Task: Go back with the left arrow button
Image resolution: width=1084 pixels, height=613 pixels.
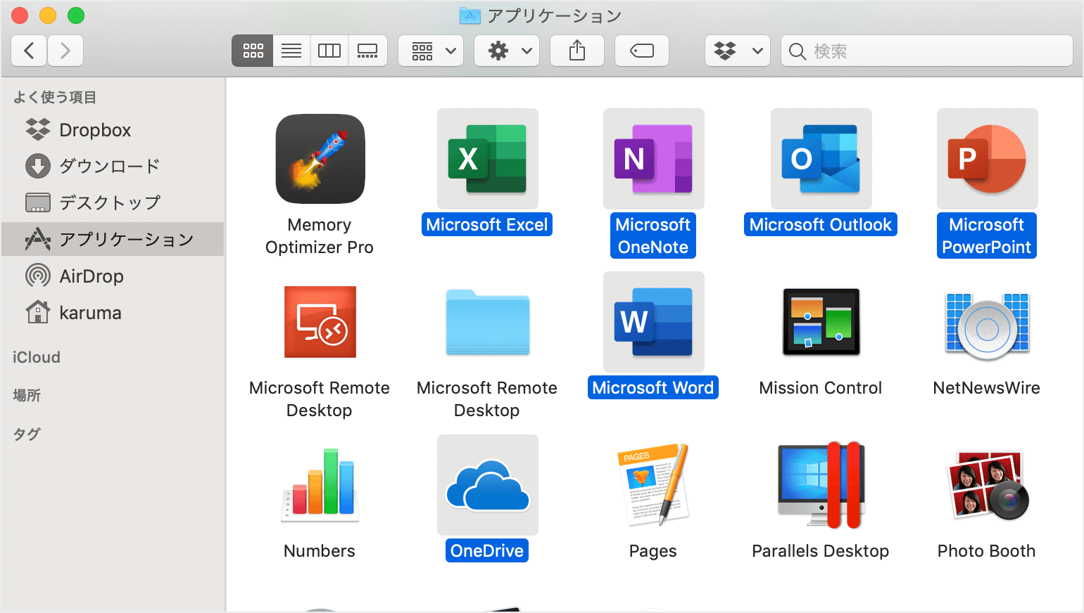Action: coord(30,51)
